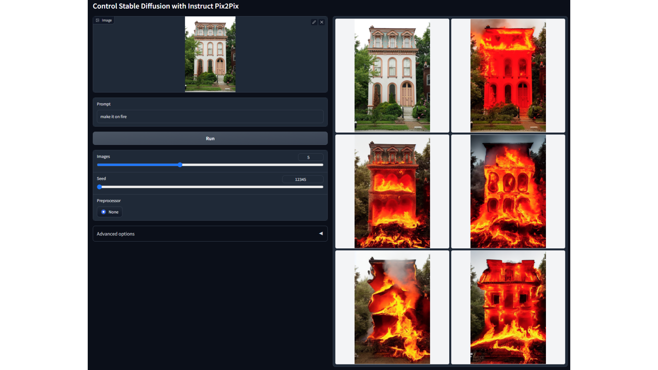This screenshot has height=370, width=658.
Task: Open the red glowing house gallery result
Action: coord(508,75)
